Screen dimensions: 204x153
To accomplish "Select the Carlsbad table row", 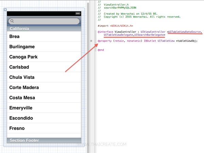I will tap(44, 67).
